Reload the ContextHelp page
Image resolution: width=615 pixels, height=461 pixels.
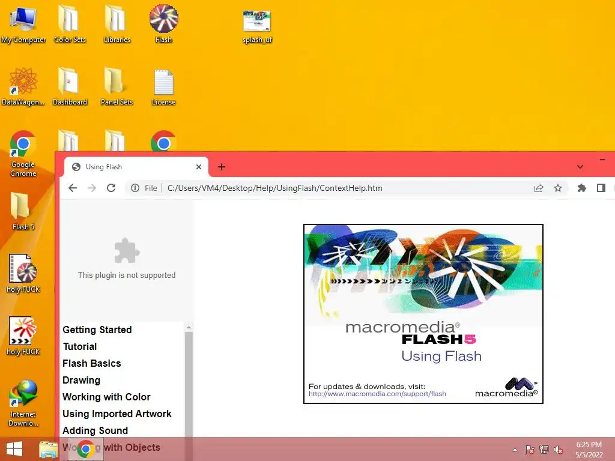click(111, 188)
